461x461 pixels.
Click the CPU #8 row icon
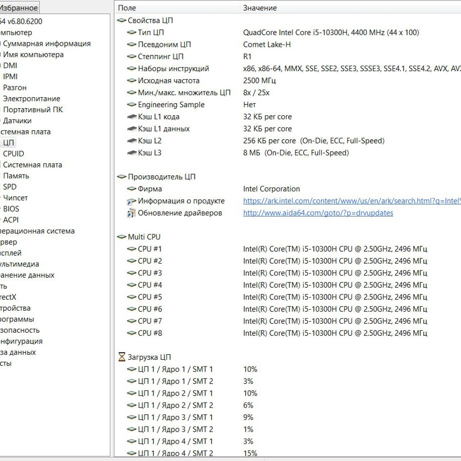[x=131, y=333]
